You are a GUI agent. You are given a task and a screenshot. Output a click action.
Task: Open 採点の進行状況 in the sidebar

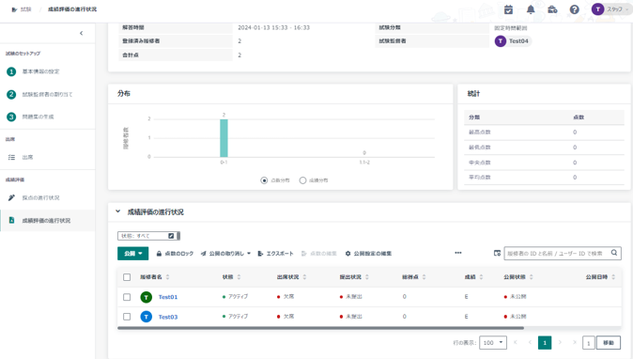[40, 197]
